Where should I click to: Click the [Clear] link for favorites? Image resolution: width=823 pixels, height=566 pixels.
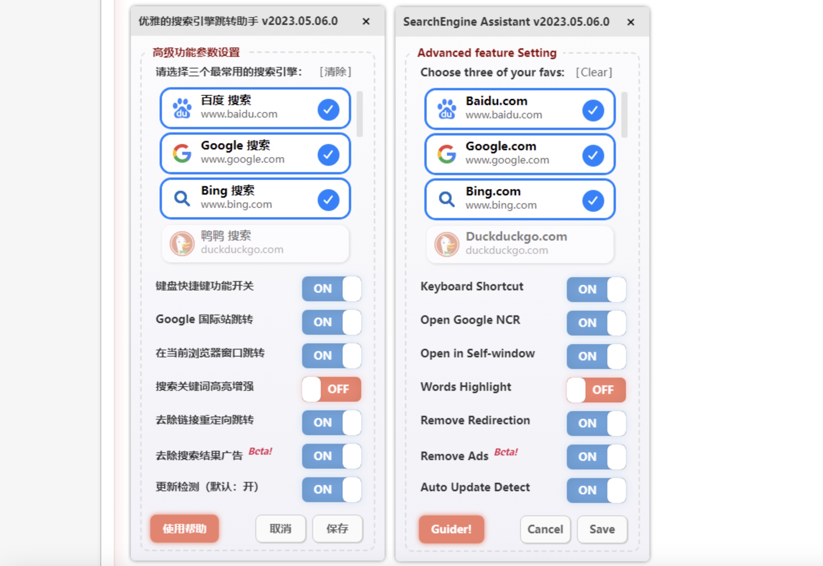594,72
